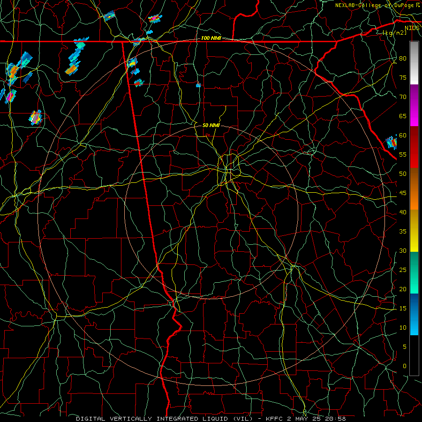Screen dimensions: 422x422
Task: Click the 80 value on the scale
Action: click(x=403, y=59)
